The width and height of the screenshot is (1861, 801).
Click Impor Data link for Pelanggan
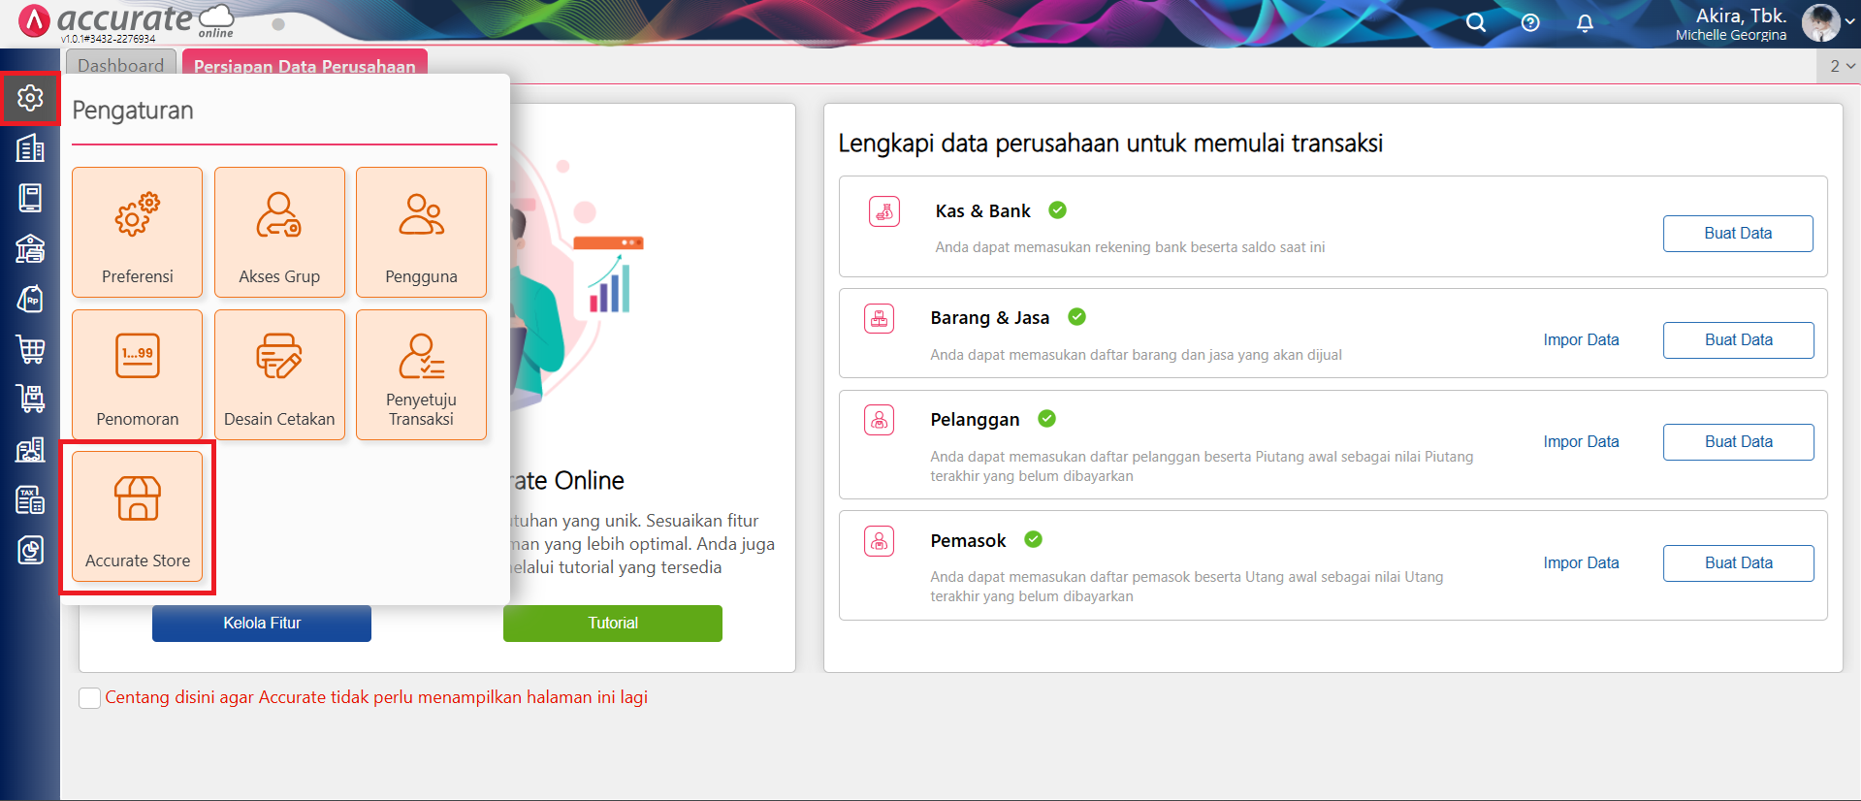point(1581,442)
